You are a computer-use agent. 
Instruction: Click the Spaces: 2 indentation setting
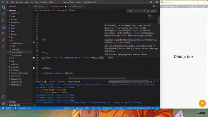click(80, 108)
